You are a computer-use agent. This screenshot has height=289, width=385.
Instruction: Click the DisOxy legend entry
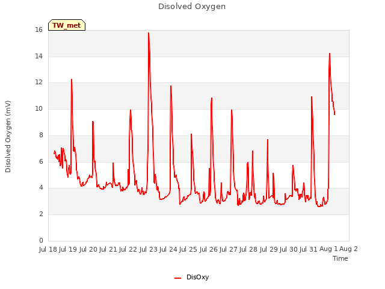[x=191, y=277]
